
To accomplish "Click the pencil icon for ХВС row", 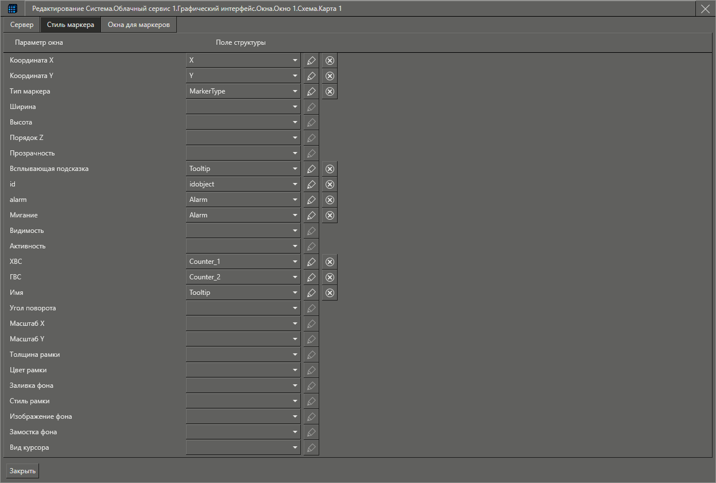I will 311,262.
